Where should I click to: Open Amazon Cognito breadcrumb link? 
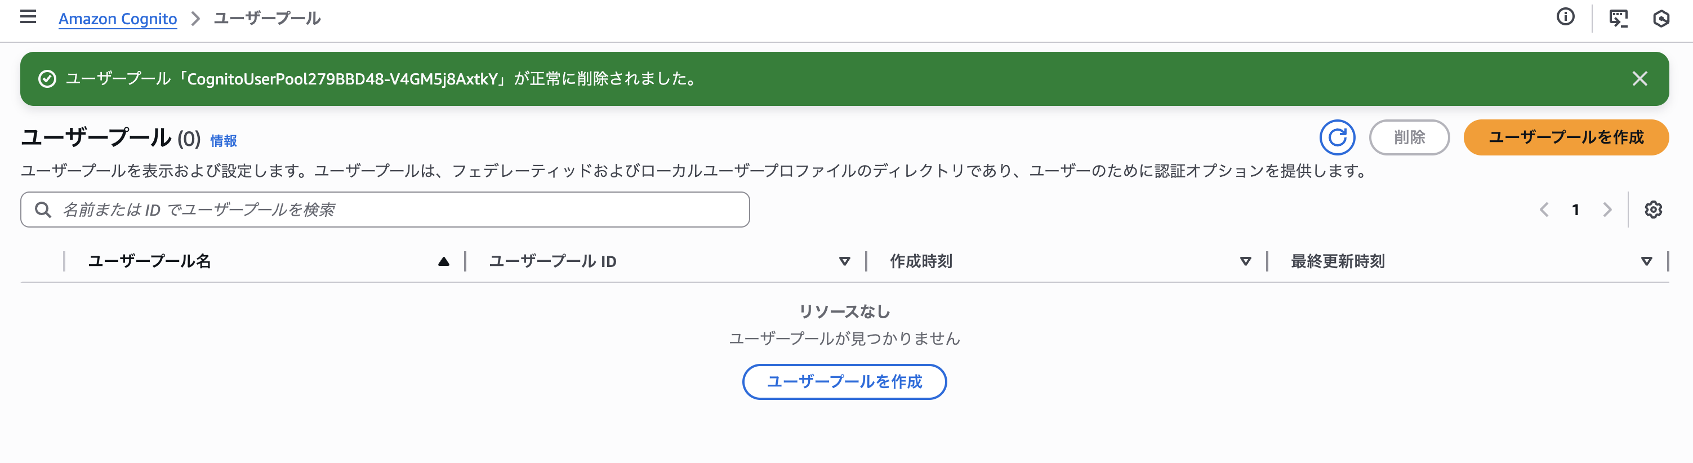point(118,19)
